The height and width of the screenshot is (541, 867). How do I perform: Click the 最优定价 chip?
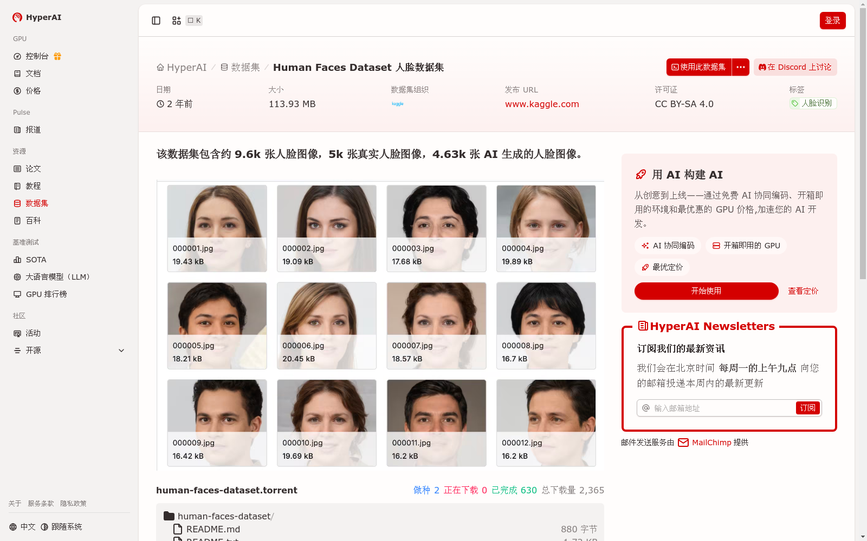pos(662,267)
